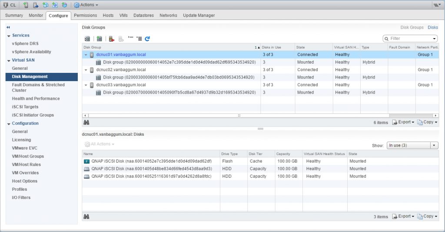Click the find binoculars icon under Disk Groups table

[86, 123]
